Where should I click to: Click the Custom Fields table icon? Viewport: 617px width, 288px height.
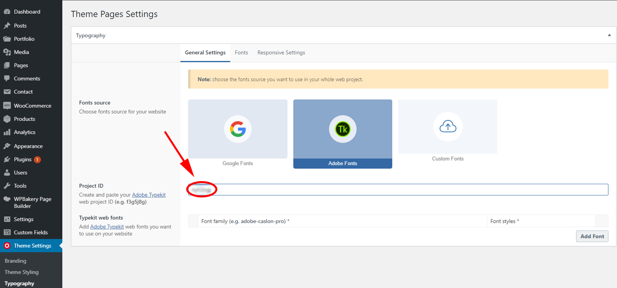(7, 232)
